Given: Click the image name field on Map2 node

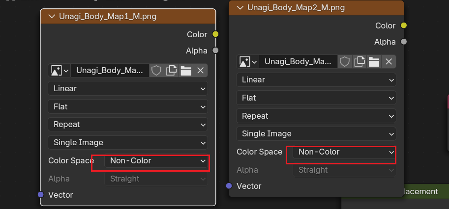Looking at the screenshot, I should [298, 61].
